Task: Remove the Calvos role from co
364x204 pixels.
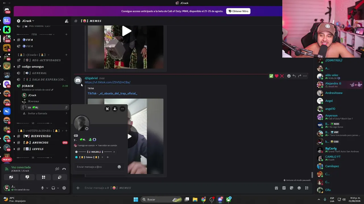Action: [102, 157]
